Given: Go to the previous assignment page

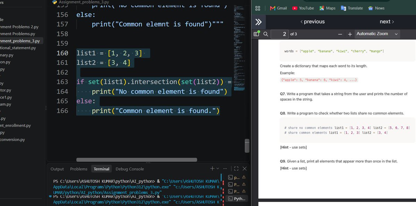Looking at the screenshot, I should [313, 22].
